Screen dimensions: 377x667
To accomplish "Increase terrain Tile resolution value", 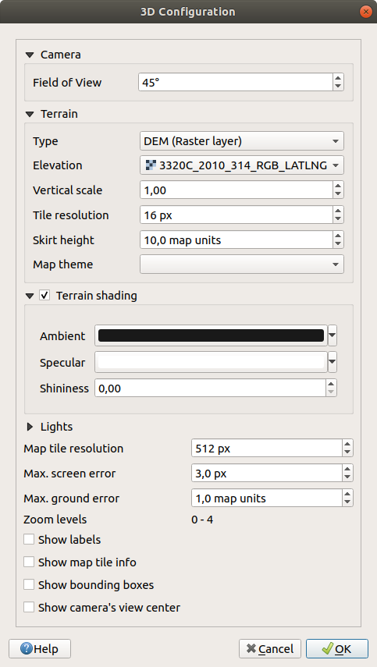I will click(338, 211).
